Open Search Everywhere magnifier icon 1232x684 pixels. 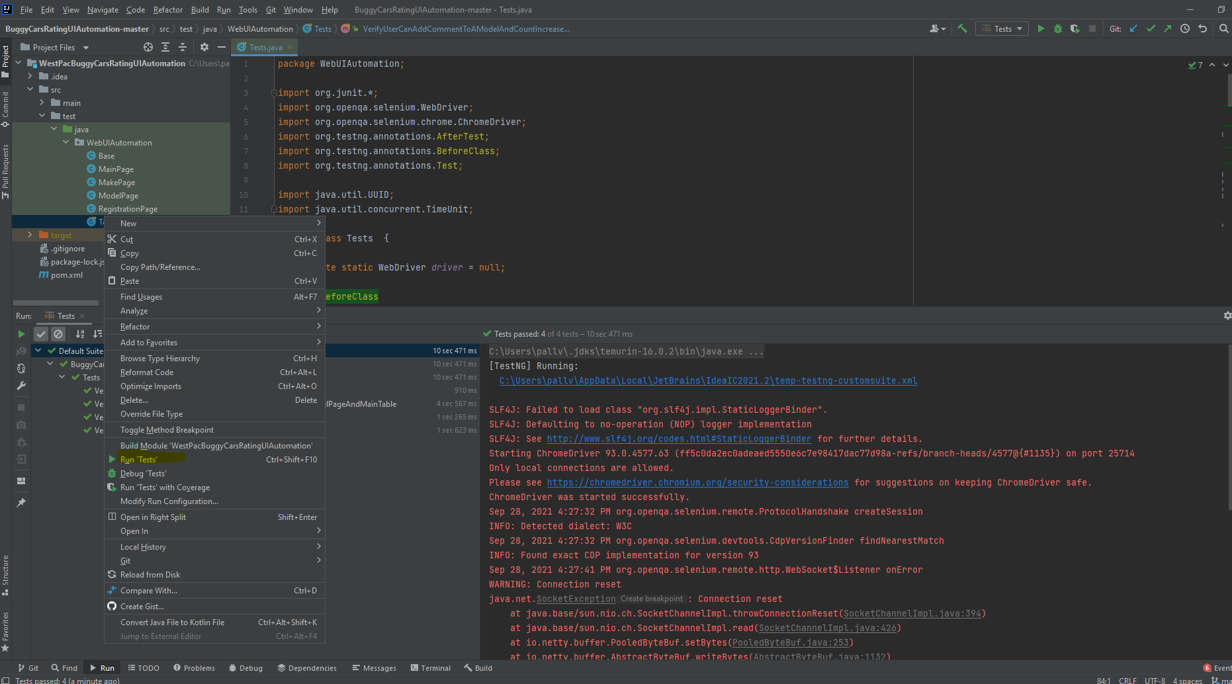tap(1223, 28)
